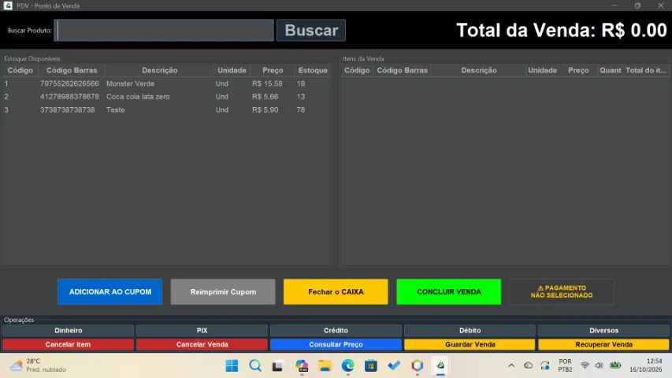The image size is (672, 378).
Task: Click Unidade header in stock table
Action: pyautogui.click(x=232, y=70)
